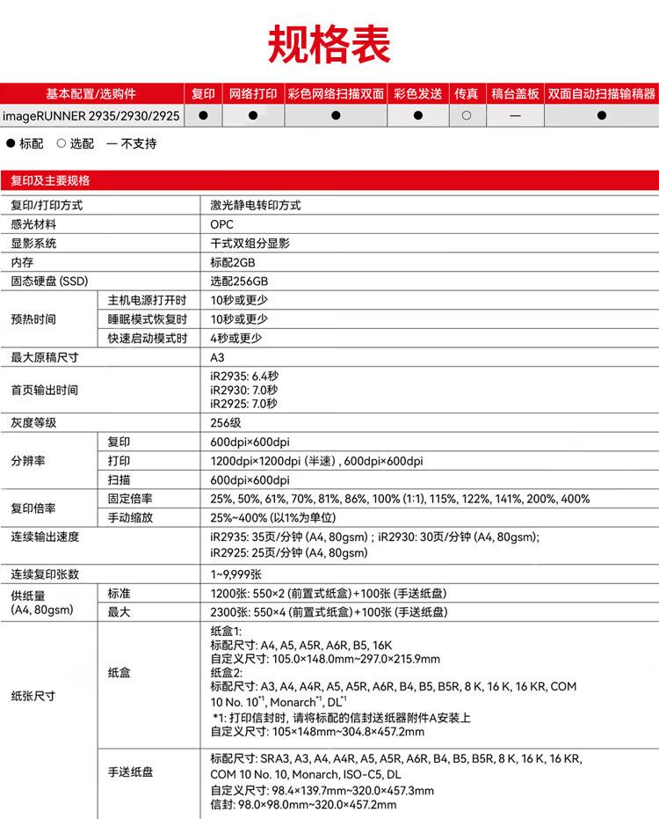Viewport: 659px width, 819px height.
Task: Click the 网络打印 column header
Action: pyautogui.click(x=253, y=93)
